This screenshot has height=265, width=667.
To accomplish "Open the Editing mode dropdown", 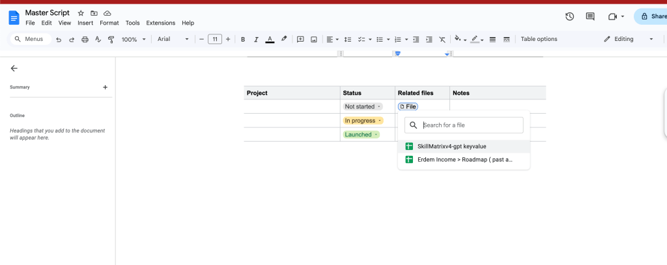I will (x=629, y=39).
